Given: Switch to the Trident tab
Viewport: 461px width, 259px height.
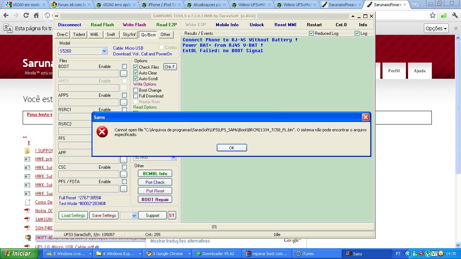Looking at the screenshot, I should click(79, 35).
